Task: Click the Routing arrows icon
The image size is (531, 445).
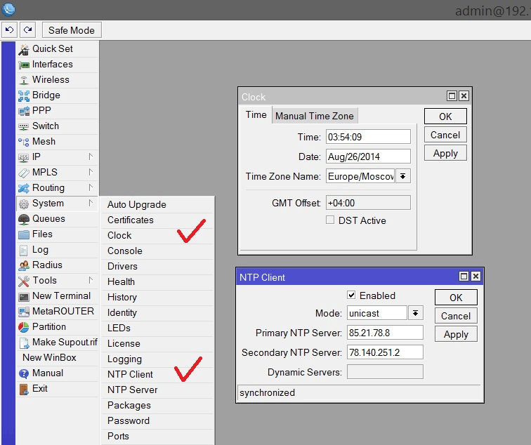Action: coord(24,188)
